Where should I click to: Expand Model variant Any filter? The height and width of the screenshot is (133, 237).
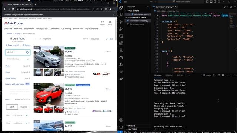(x=18, y=78)
